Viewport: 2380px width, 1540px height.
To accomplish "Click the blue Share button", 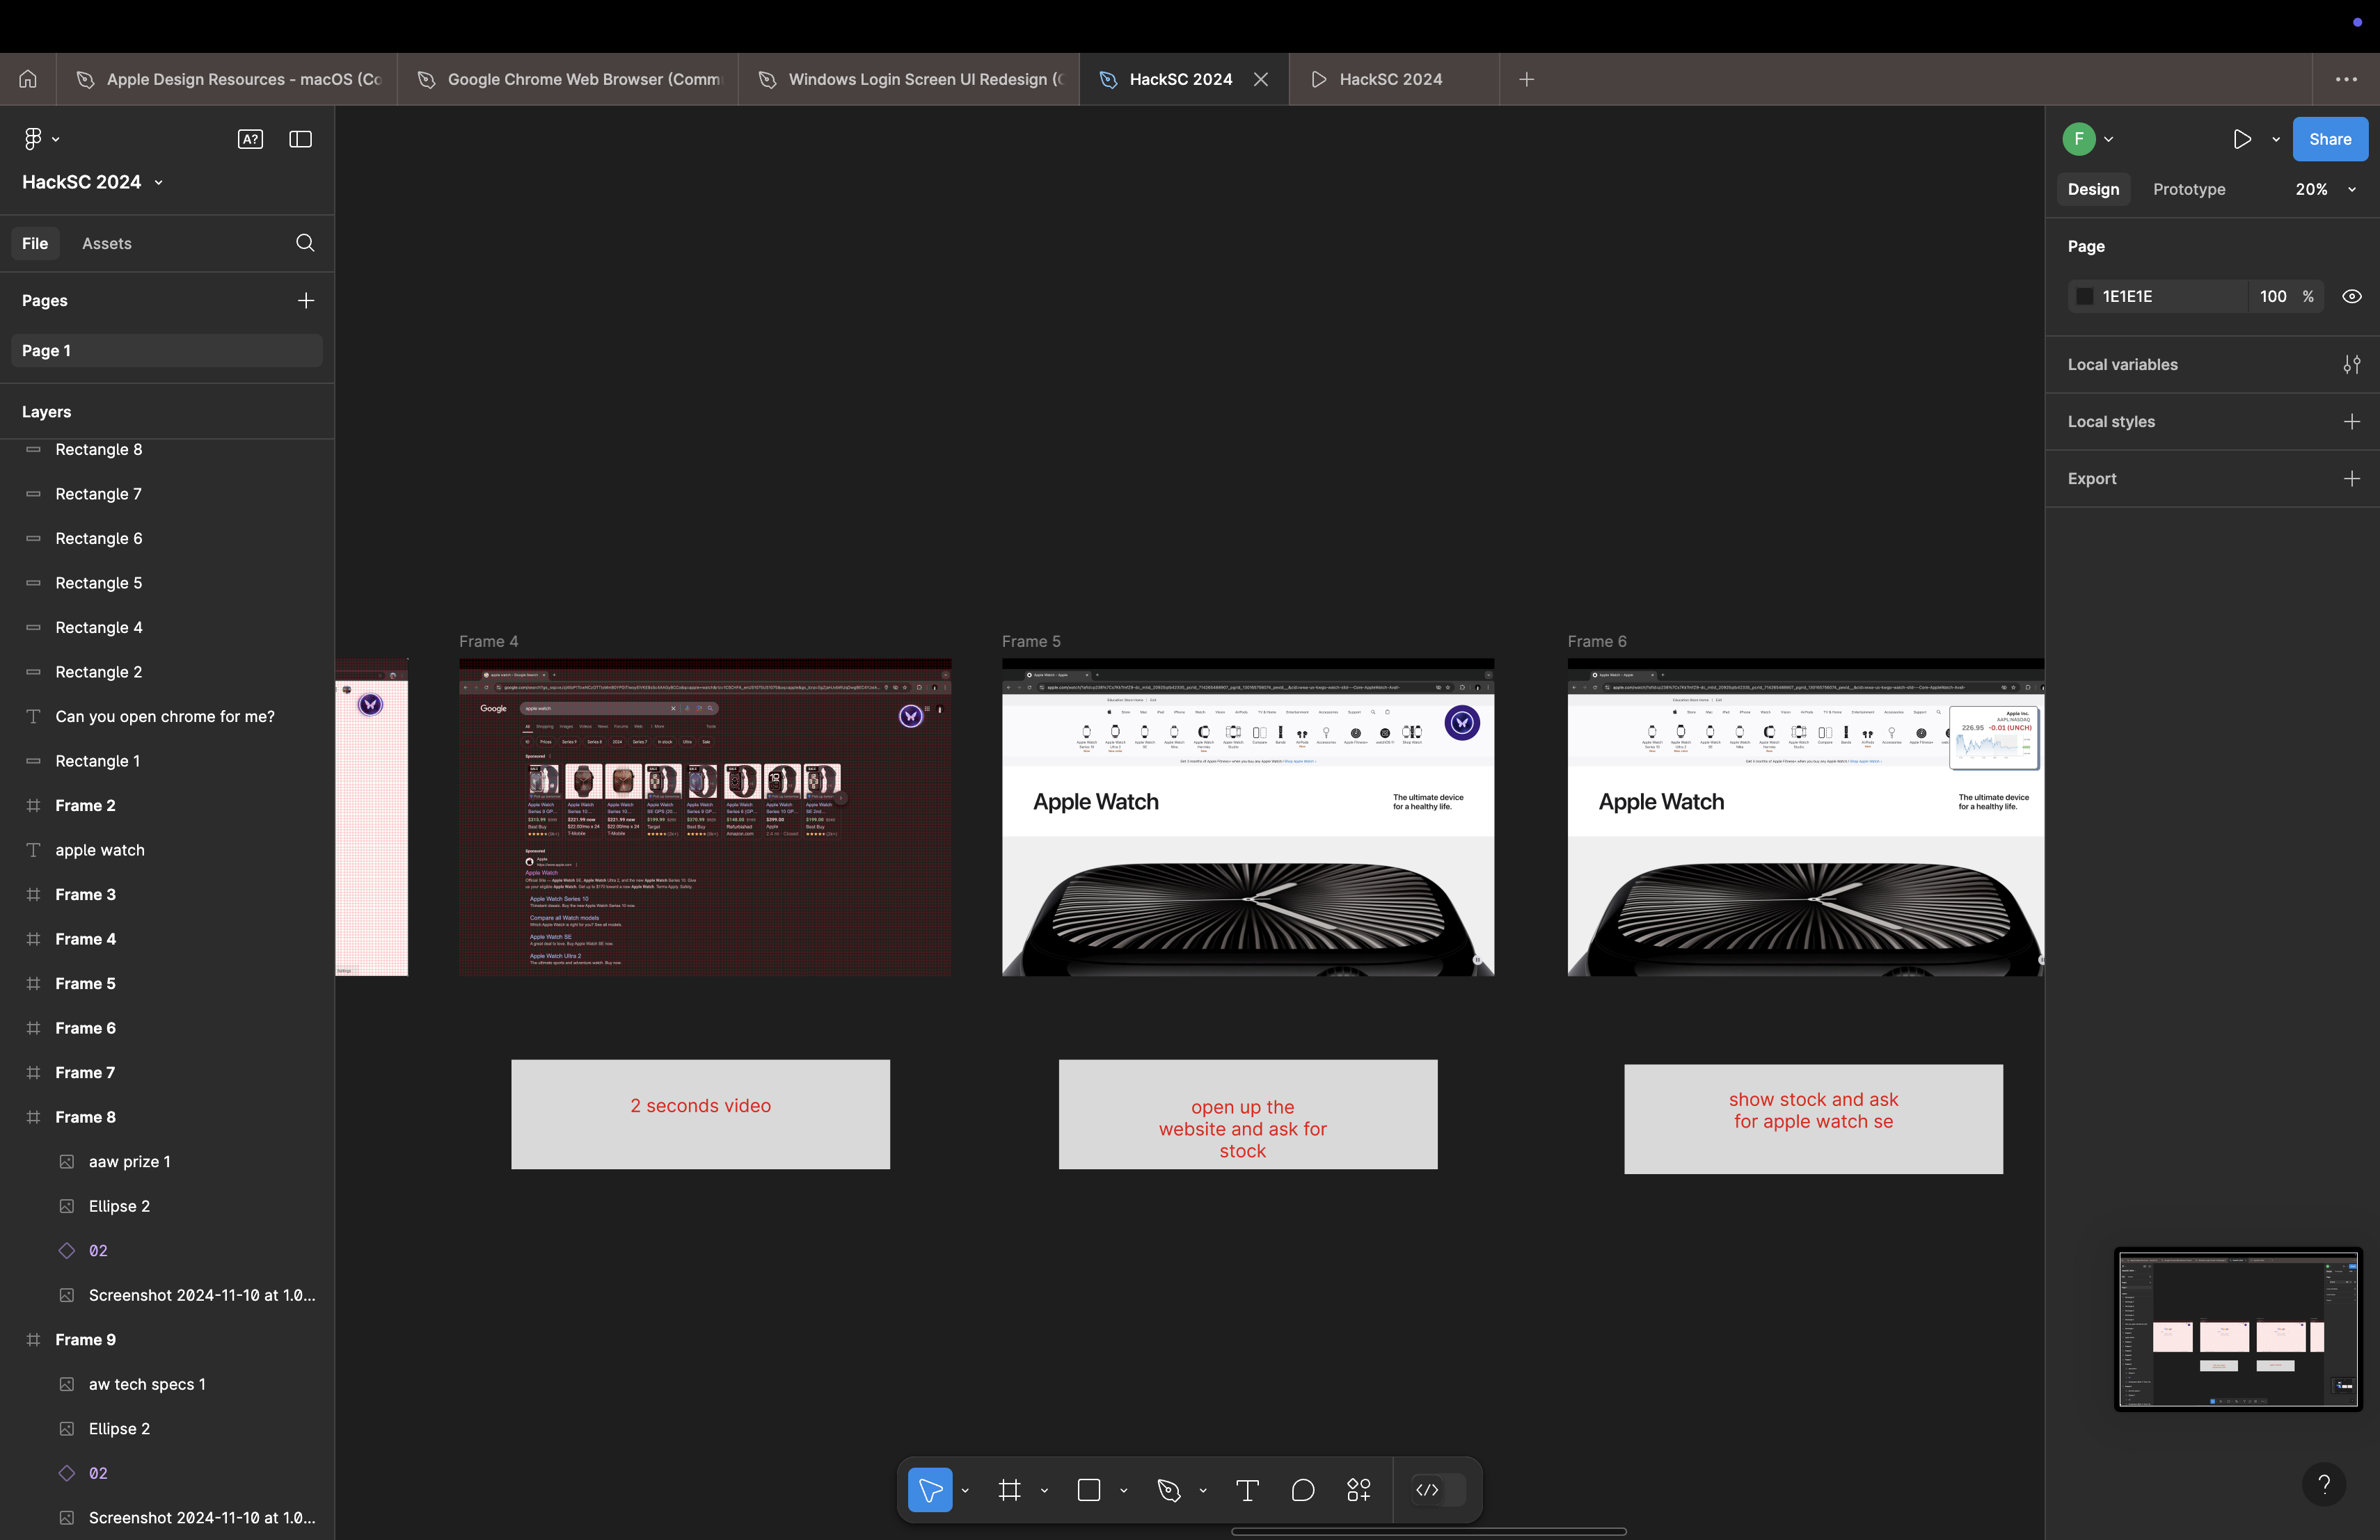I will click(x=2329, y=140).
